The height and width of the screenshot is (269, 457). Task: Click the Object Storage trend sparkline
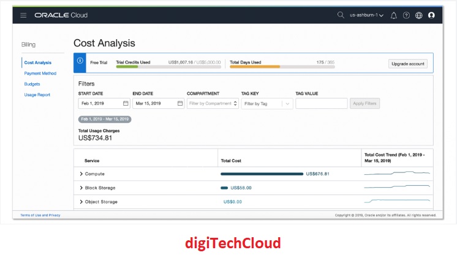(x=397, y=201)
